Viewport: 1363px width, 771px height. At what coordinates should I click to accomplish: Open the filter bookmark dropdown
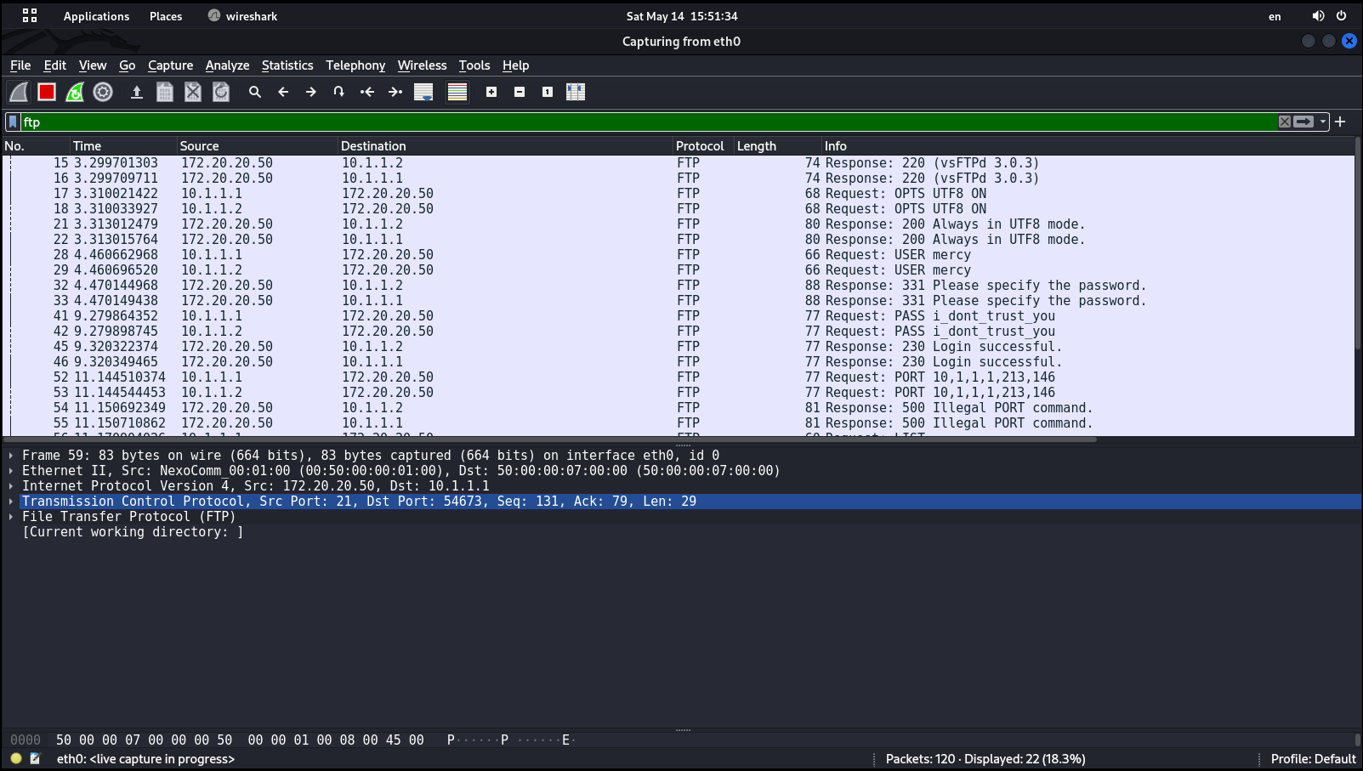12,122
